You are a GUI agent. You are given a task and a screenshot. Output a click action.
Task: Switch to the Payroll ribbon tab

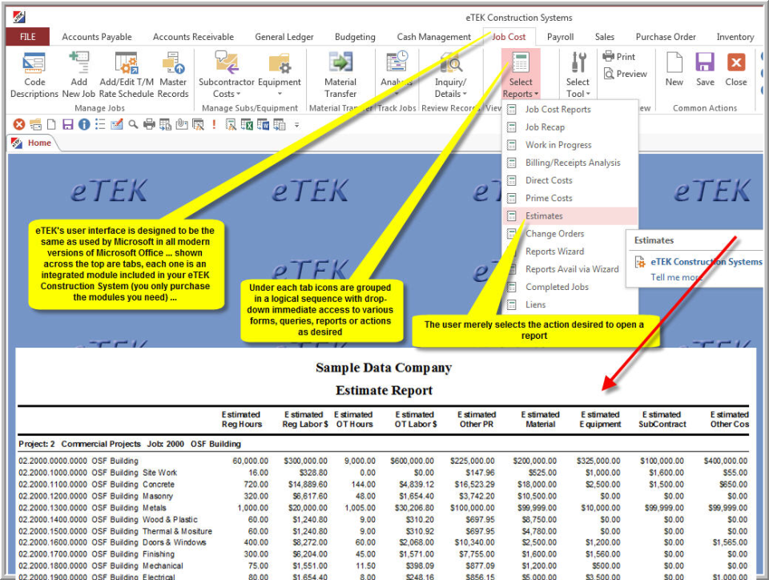[560, 36]
